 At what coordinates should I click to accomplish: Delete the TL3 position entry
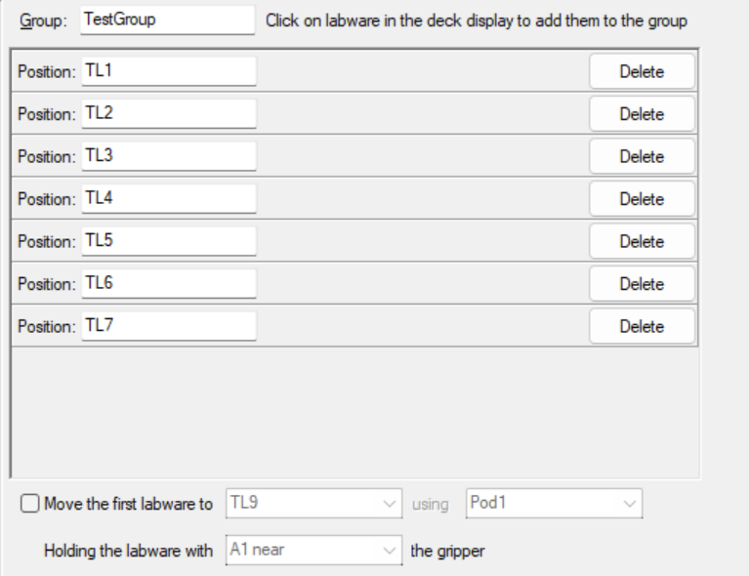[642, 156]
